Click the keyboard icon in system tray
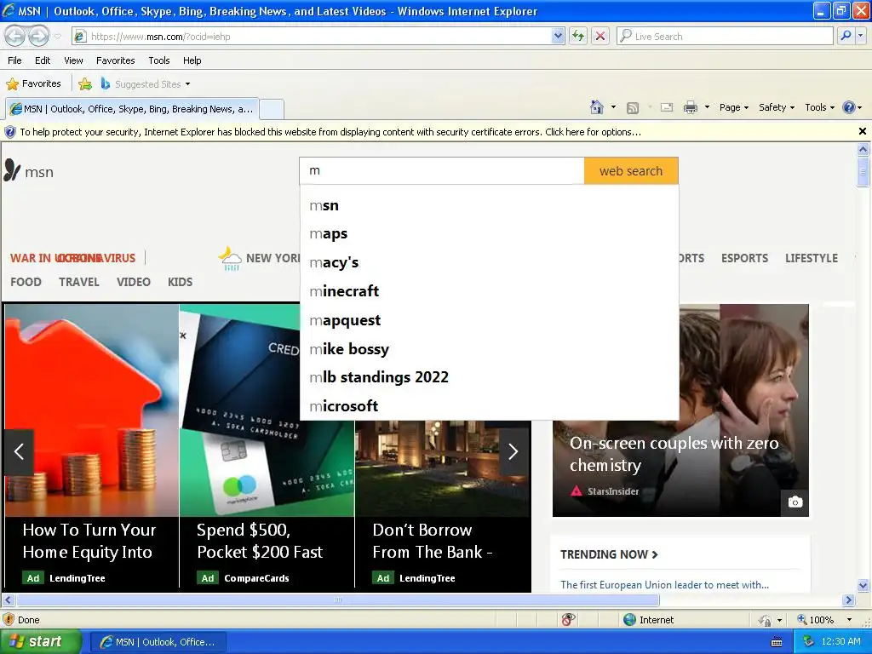 [x=777, y=642]
